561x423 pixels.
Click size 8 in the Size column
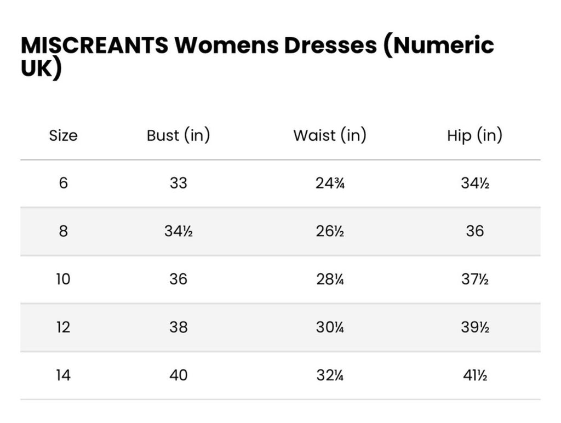point(64,231)
